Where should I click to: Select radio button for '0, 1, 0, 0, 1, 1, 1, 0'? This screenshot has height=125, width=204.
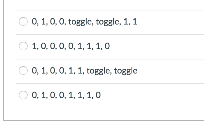click(24, 96)
